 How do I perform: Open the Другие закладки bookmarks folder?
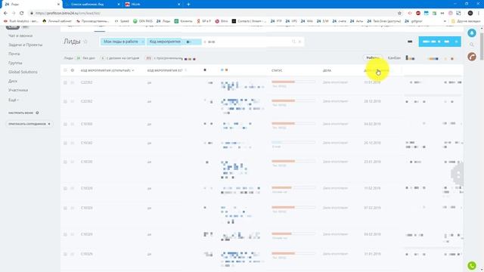(466, 21)
